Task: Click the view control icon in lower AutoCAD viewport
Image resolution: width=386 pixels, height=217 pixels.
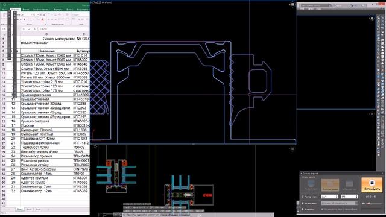Action: pos(293,149)
